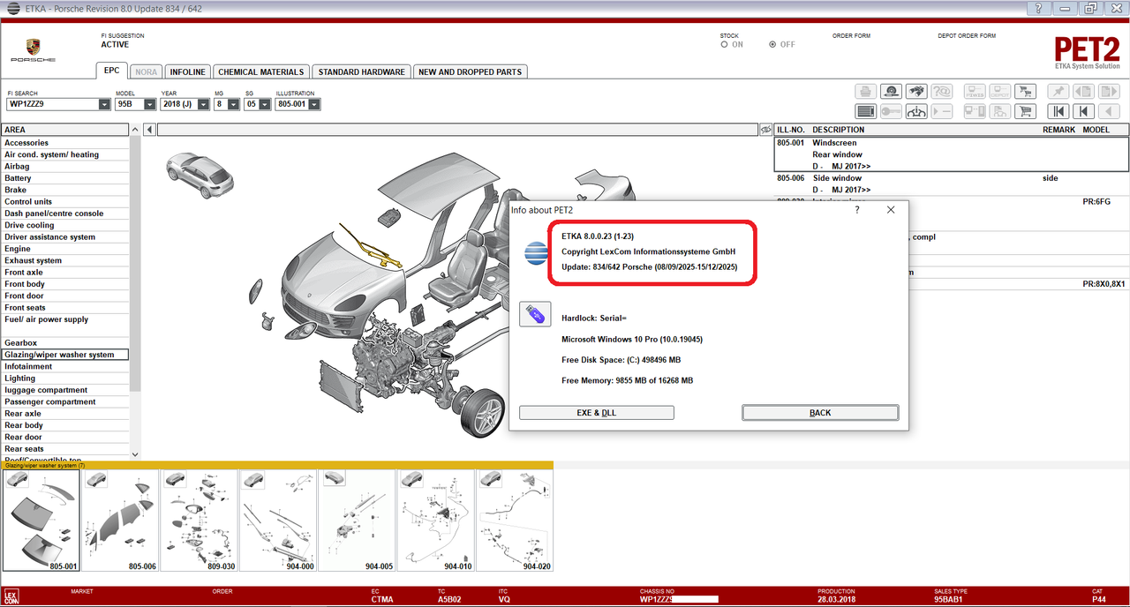Select the stock ON radio button
The width and height of the screenshot is (1130, 607).
725,44
